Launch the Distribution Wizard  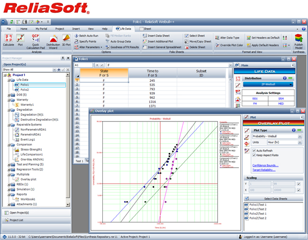click(x=53, y=39)
